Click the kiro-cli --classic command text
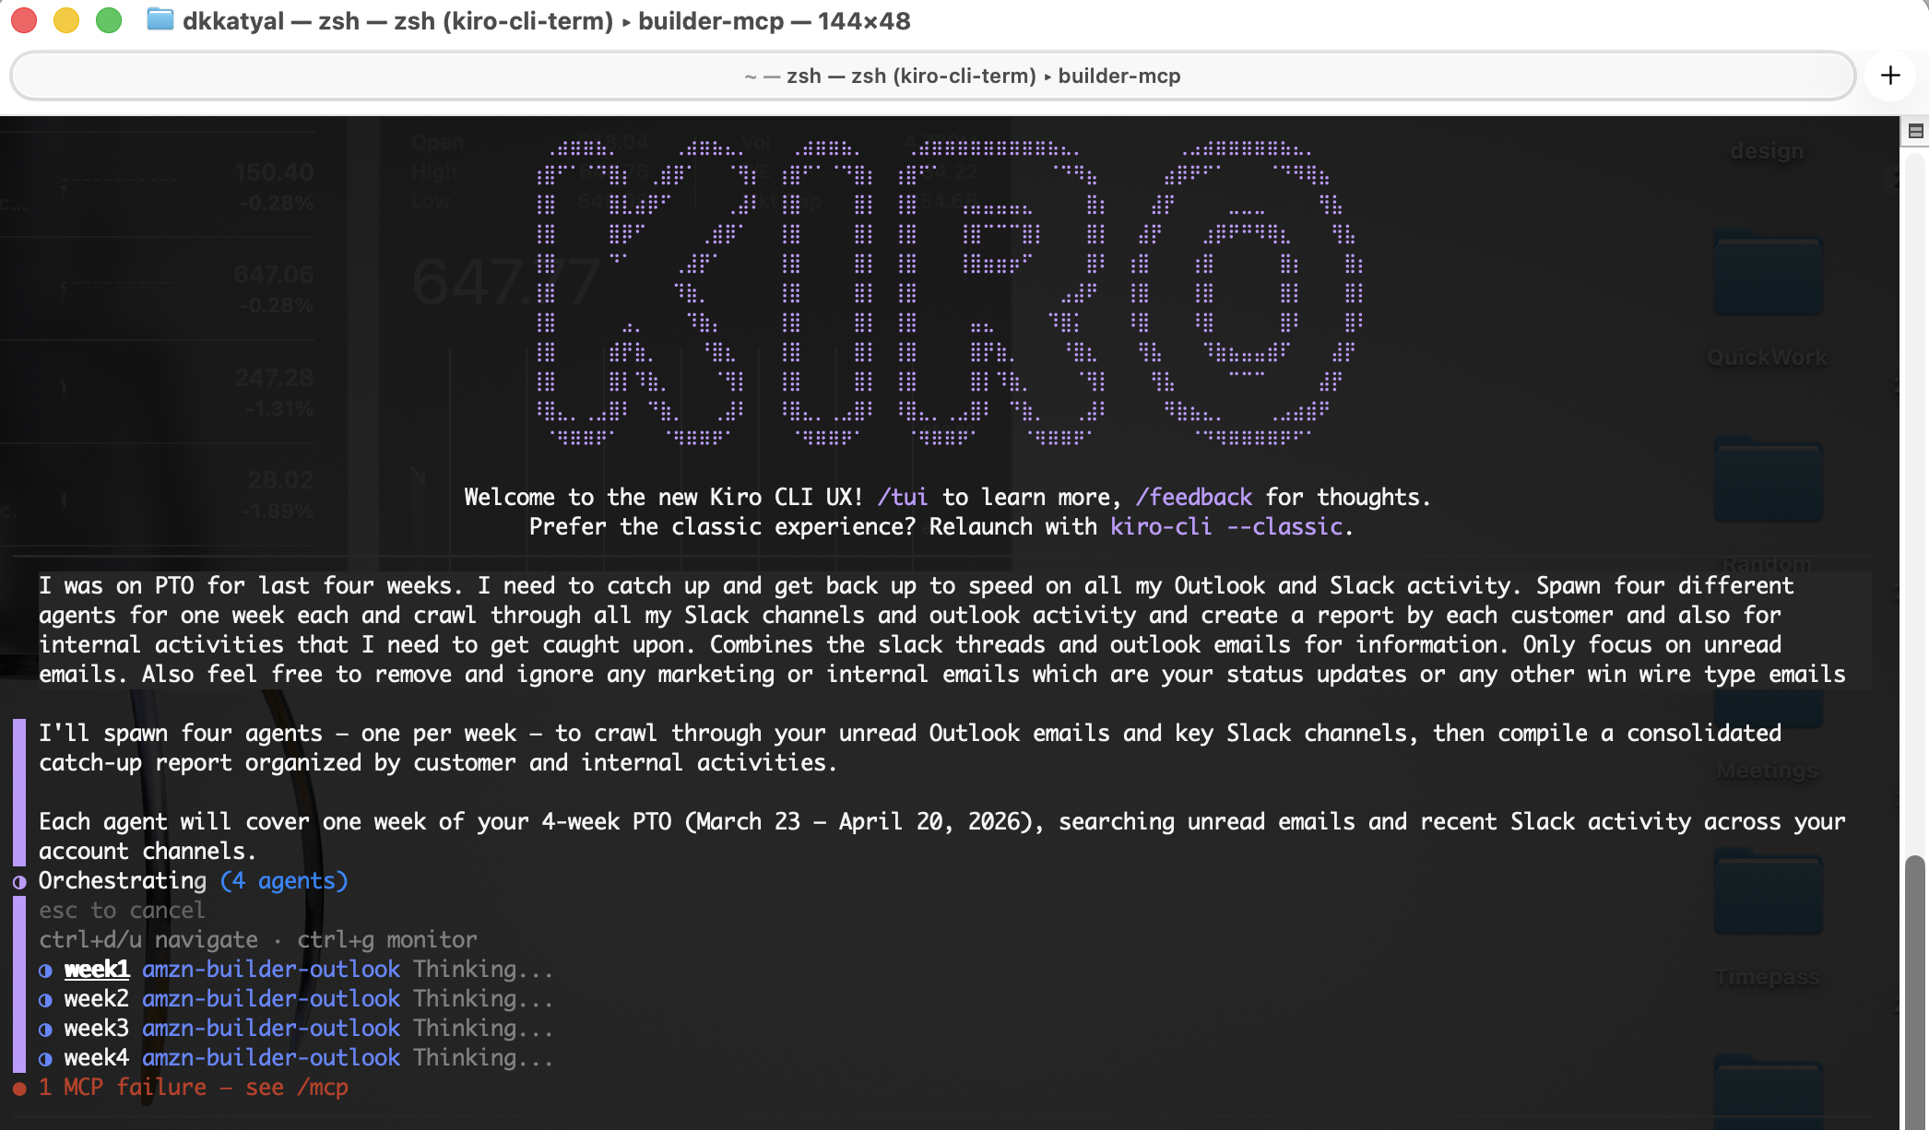The height and width of the screenshot is (1130, 1929). 1225,526
